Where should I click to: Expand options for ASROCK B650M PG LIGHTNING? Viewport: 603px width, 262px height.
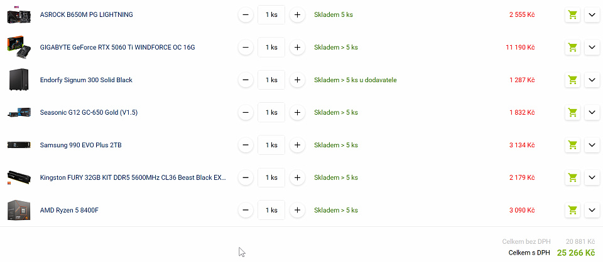(x=592, y=15)
